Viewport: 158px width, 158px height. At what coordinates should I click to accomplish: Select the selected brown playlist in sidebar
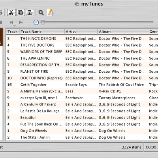click(x=1, y=37)
